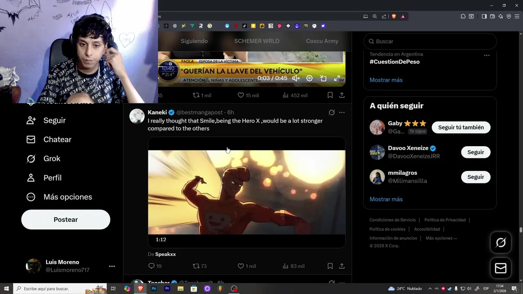The image size is (523, 294).
Task: Follow Davoo Xeneize
Action: 476,152
